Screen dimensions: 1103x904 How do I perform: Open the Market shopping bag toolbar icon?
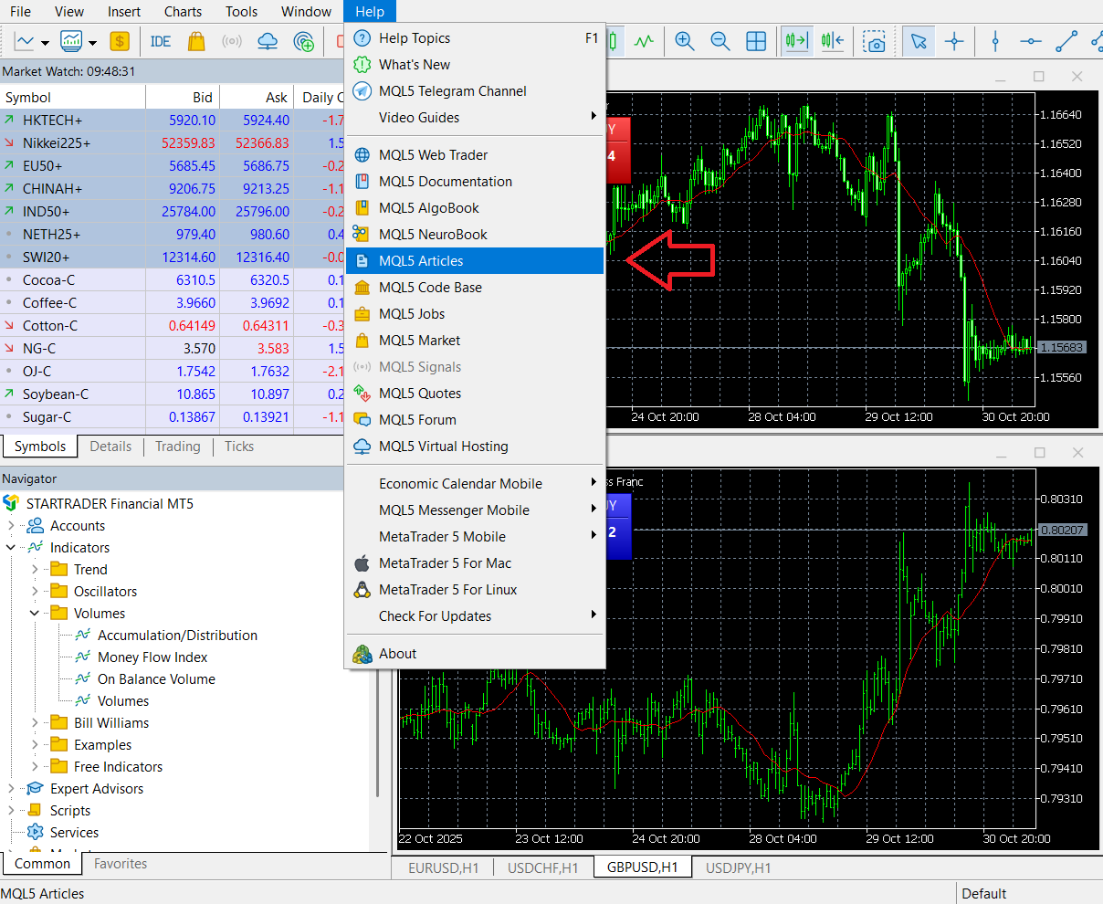point(195,41)
